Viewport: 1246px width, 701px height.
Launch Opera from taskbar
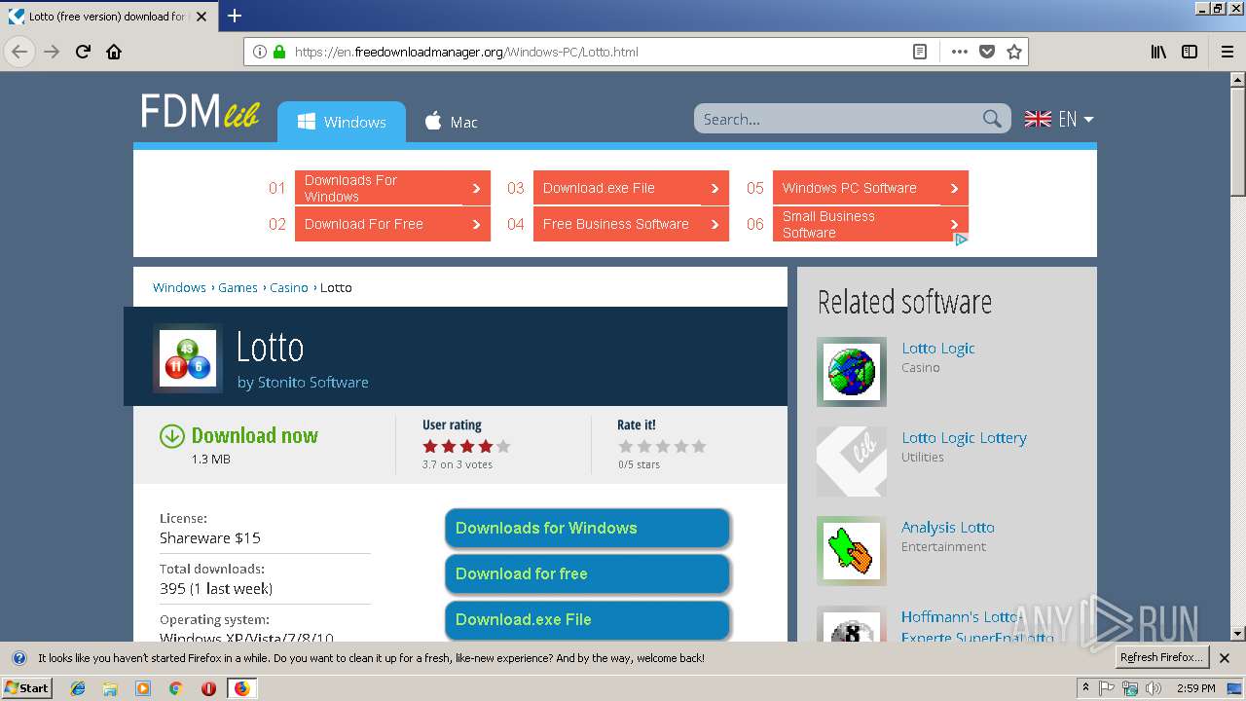[208, 688]
